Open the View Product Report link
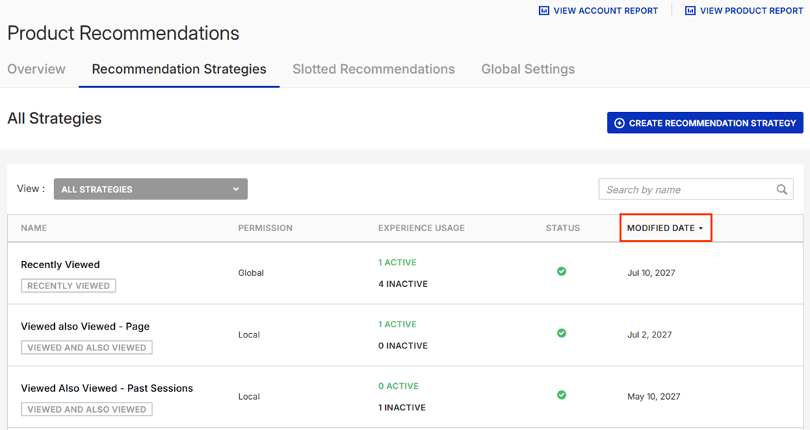Viewport: 810px width, 430px height. pyautogui.click(x=751, y=11)
